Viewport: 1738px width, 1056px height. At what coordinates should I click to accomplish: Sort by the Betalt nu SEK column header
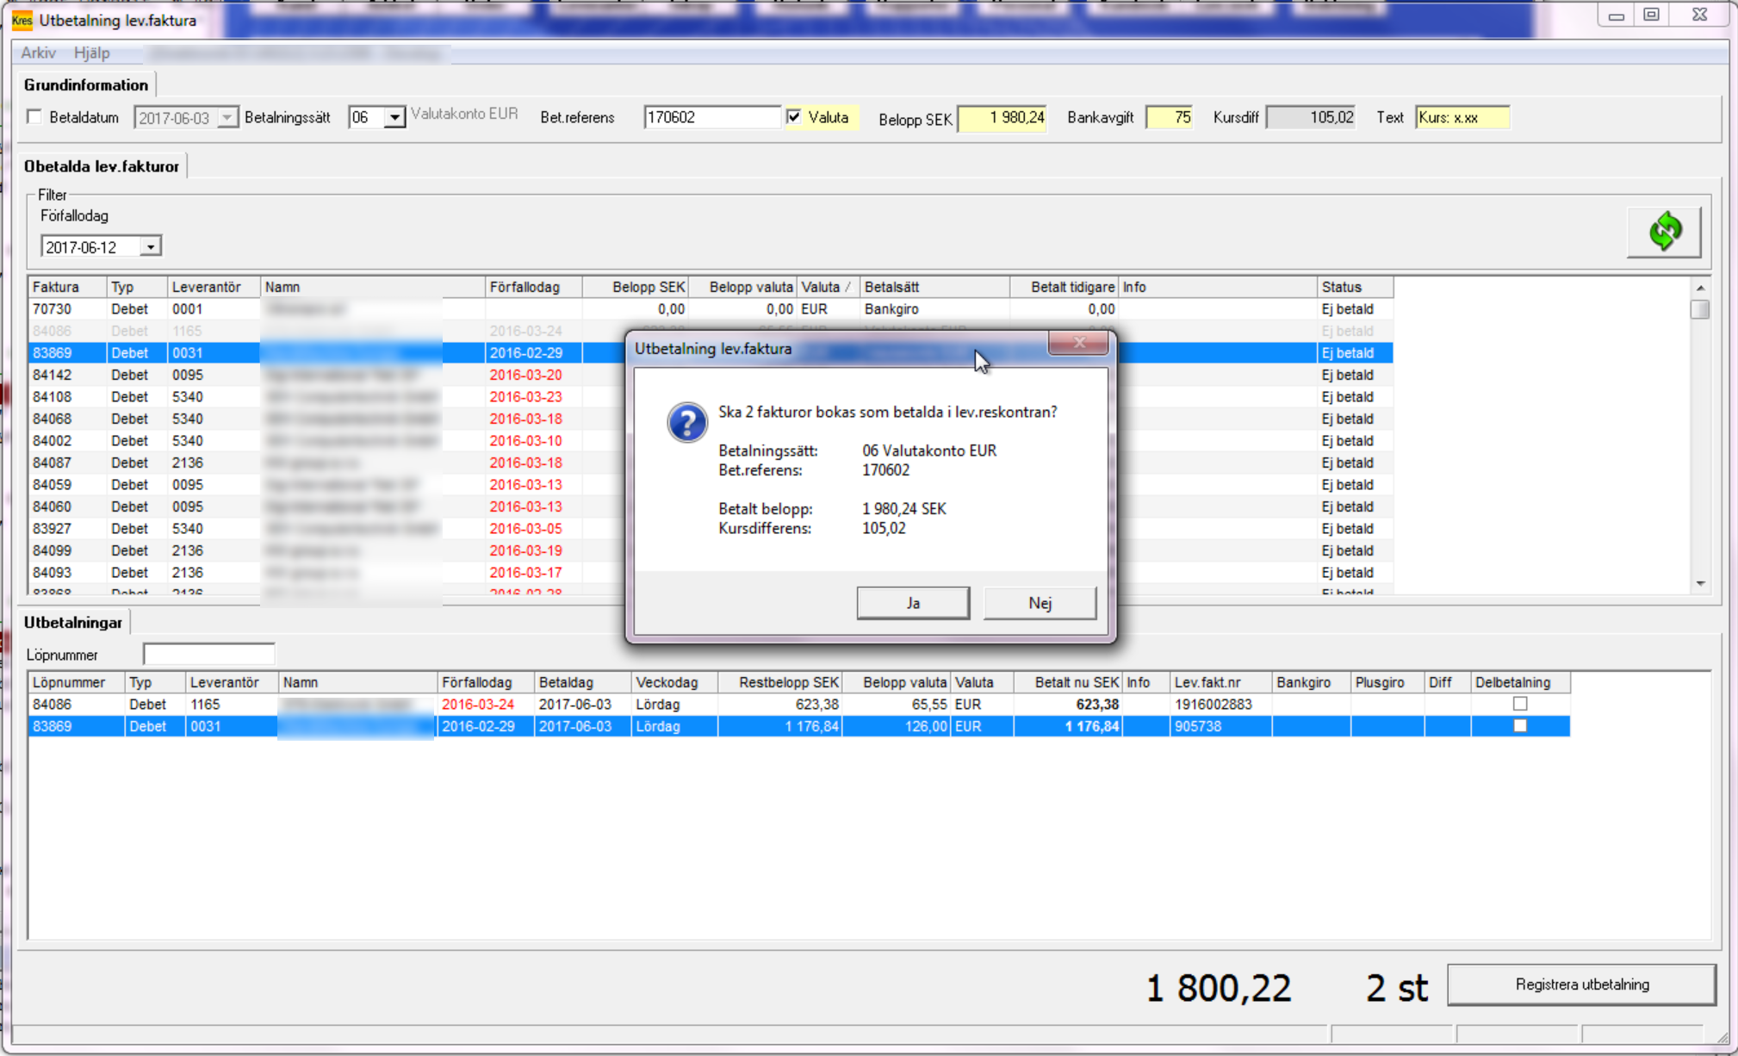tap(1068, 682)
